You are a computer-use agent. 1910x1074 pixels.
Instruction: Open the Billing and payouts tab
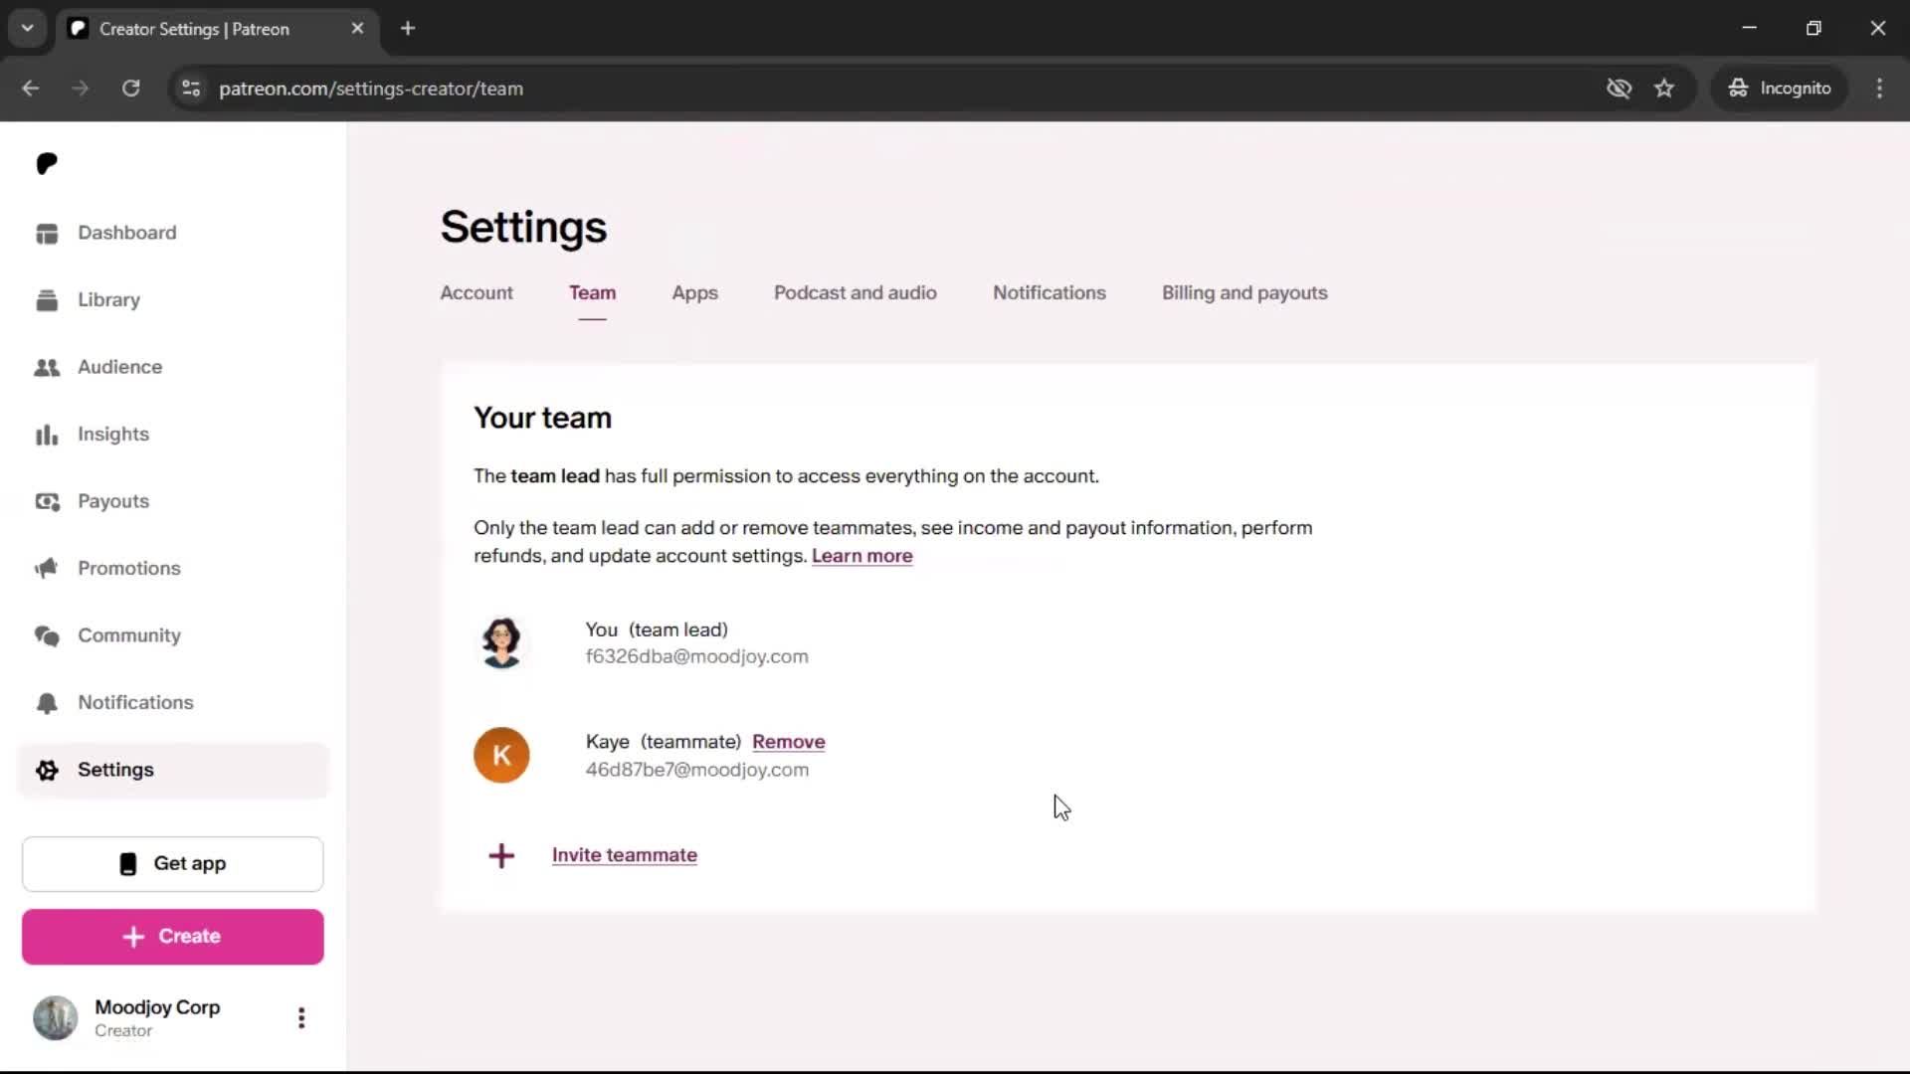[x=1244, y=293]
